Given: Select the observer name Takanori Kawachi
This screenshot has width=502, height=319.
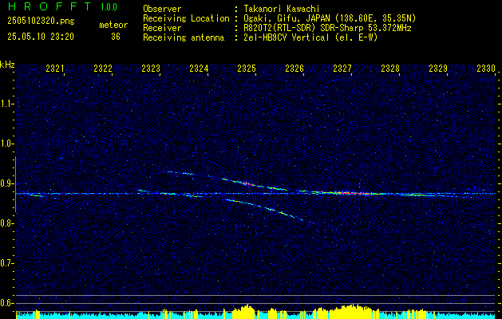Looking at the screenshot, I should 280,9.
